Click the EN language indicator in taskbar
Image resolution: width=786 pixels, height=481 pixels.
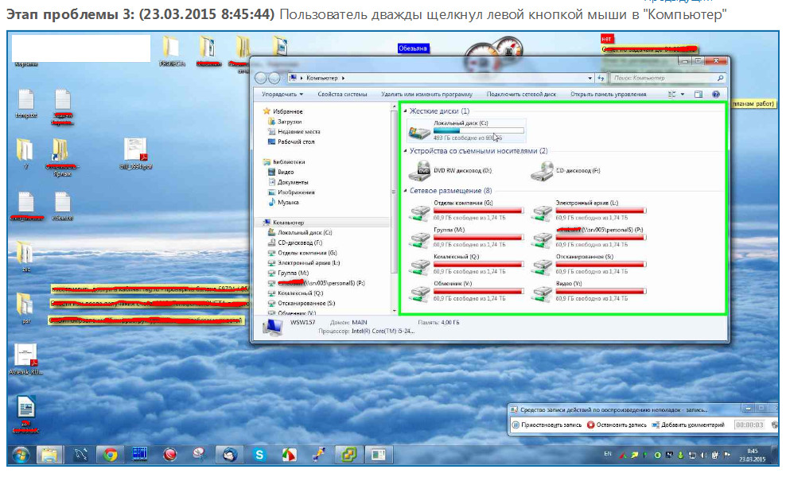(x=608, y=454)
